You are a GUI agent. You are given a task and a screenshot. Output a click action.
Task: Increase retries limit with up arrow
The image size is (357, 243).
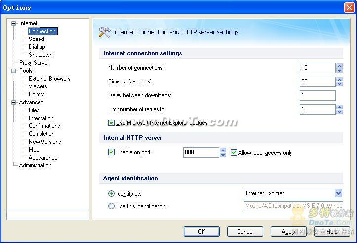[339, 107]
